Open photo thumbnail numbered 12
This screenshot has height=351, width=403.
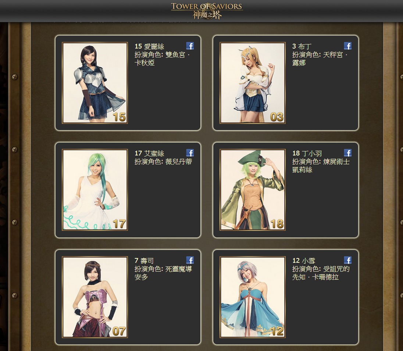(x=253, y=297)
